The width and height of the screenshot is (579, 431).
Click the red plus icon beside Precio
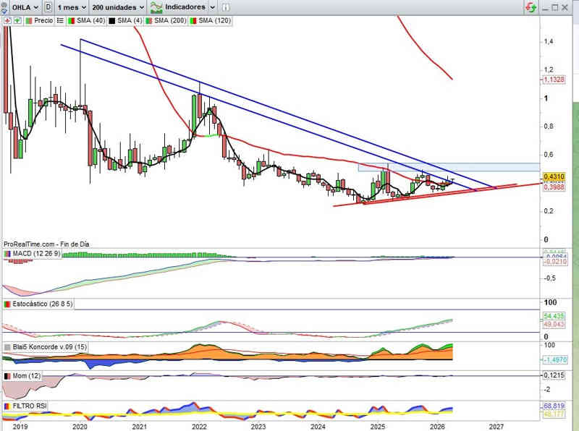(x=7, y=21)
